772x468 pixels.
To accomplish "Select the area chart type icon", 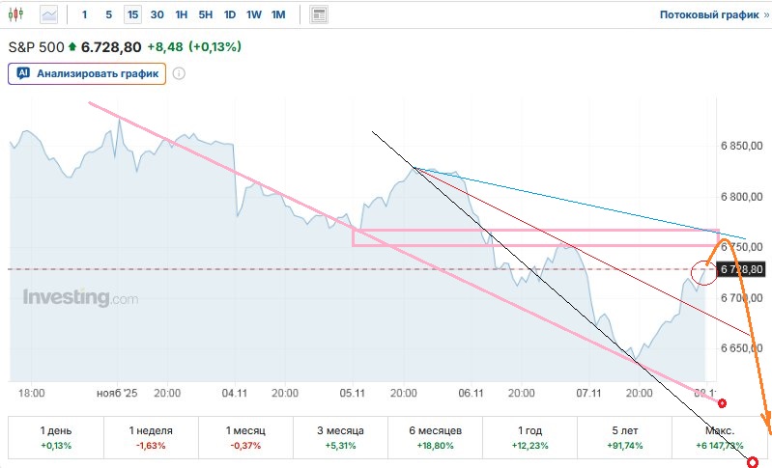I will click(48, 14).
